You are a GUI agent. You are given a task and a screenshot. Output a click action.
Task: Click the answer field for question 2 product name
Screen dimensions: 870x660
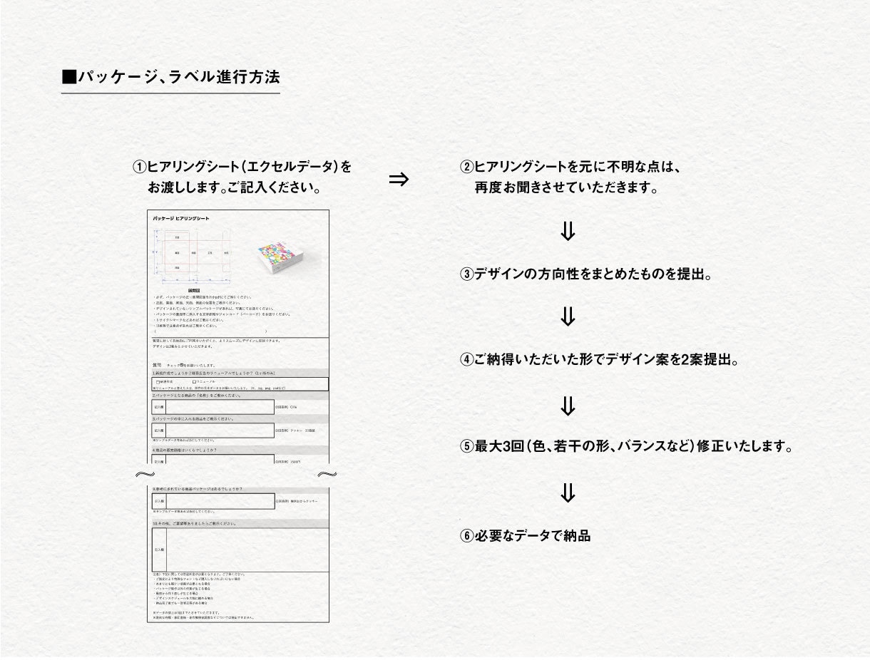click(220, 406)
